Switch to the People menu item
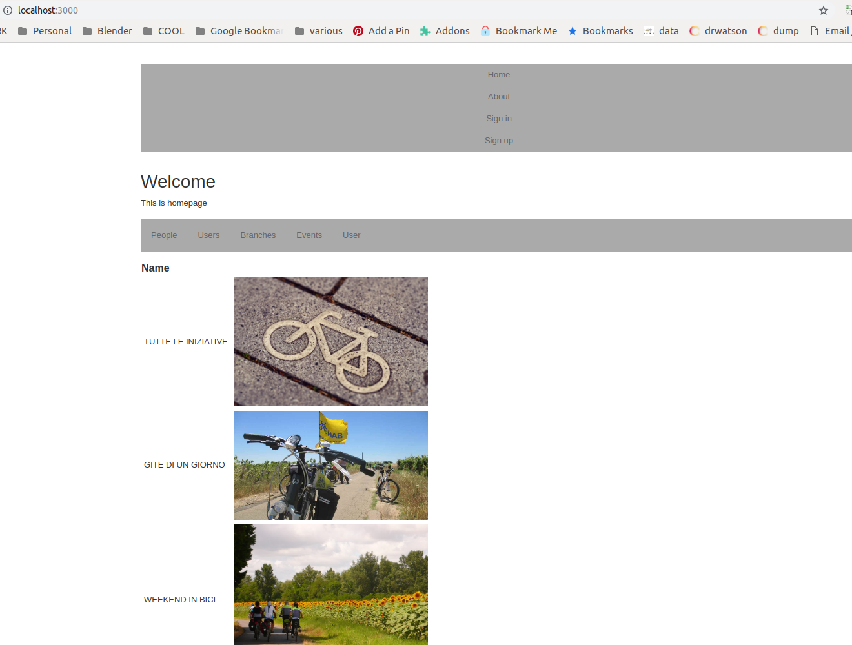Screen dimensions: 852x645 pos(164,235)
